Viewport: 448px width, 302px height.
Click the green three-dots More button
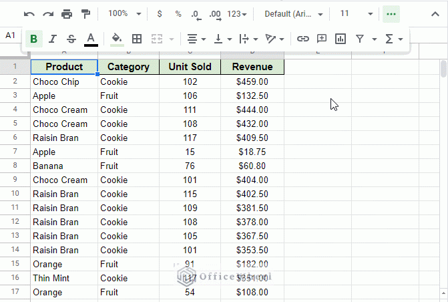391,14
